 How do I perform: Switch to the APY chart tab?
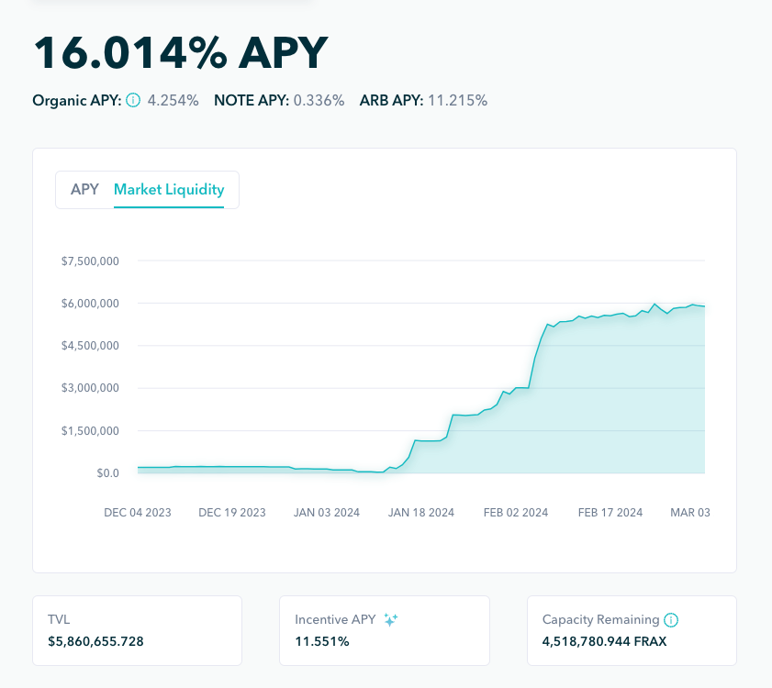[84, 190]
